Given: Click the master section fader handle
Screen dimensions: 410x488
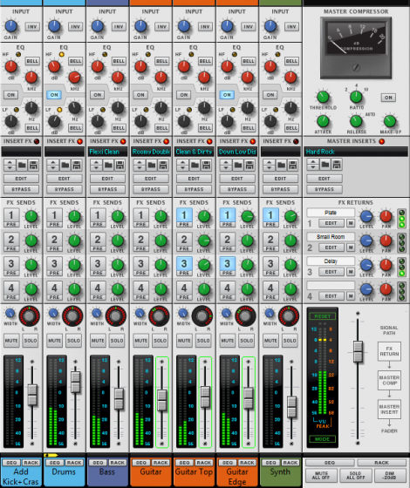Looking at the screenshot, I should tap(358, 352).
